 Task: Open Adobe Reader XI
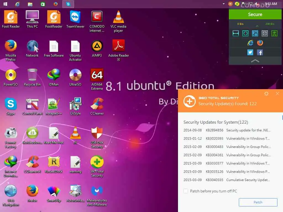[118, 51]
